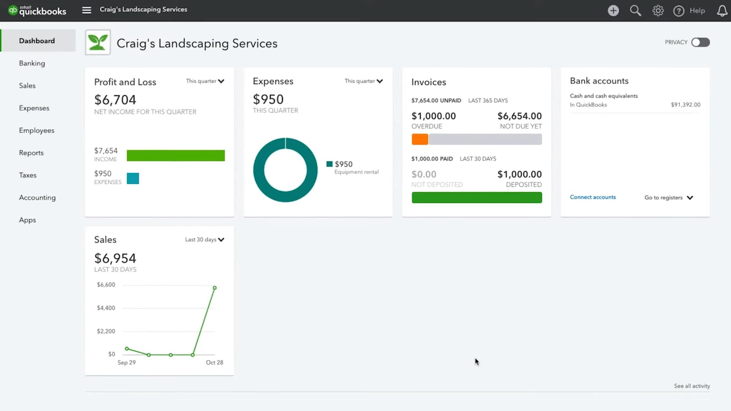Click the Invoices card title
The image size is (731, 411).
(x=429, y=82)
